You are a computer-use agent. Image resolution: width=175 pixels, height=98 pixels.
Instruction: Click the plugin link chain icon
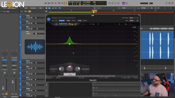137,21
